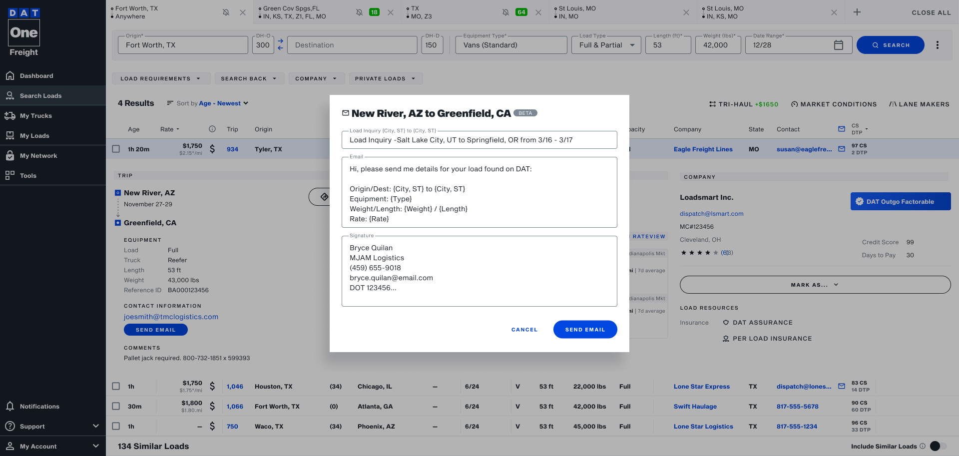Click email icon in Eagle Freight Lines row

coord(842,149)
